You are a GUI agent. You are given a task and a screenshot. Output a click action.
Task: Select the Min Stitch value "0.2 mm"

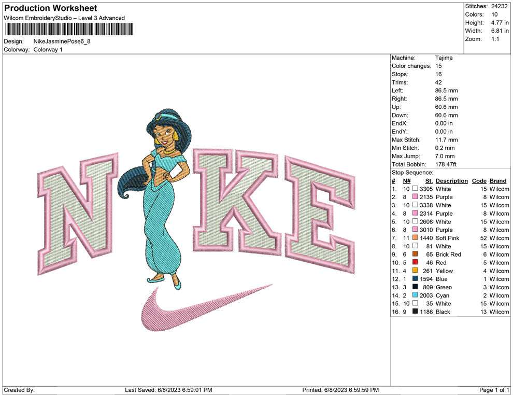pyautogui.click(x=445, y=148)
